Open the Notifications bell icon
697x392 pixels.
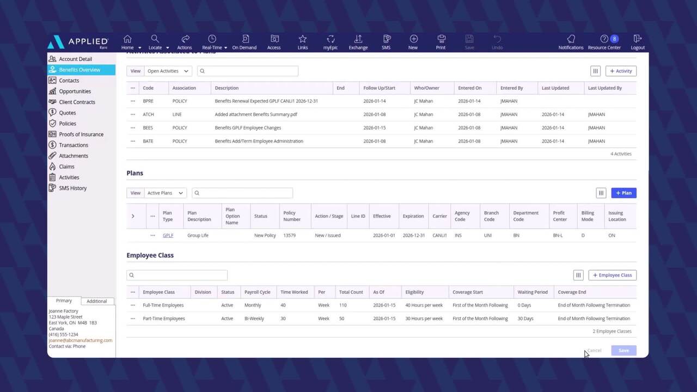(571, 39)
